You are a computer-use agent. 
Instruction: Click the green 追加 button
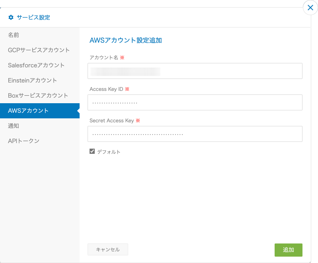[x=289, y=250]
